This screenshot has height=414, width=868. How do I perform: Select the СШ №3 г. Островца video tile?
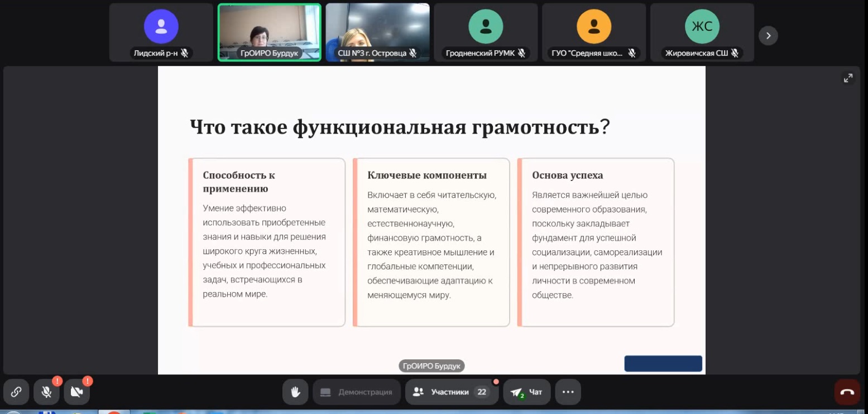coord(377,31)
